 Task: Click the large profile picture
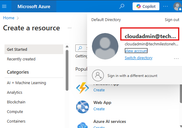coord(105,46)
